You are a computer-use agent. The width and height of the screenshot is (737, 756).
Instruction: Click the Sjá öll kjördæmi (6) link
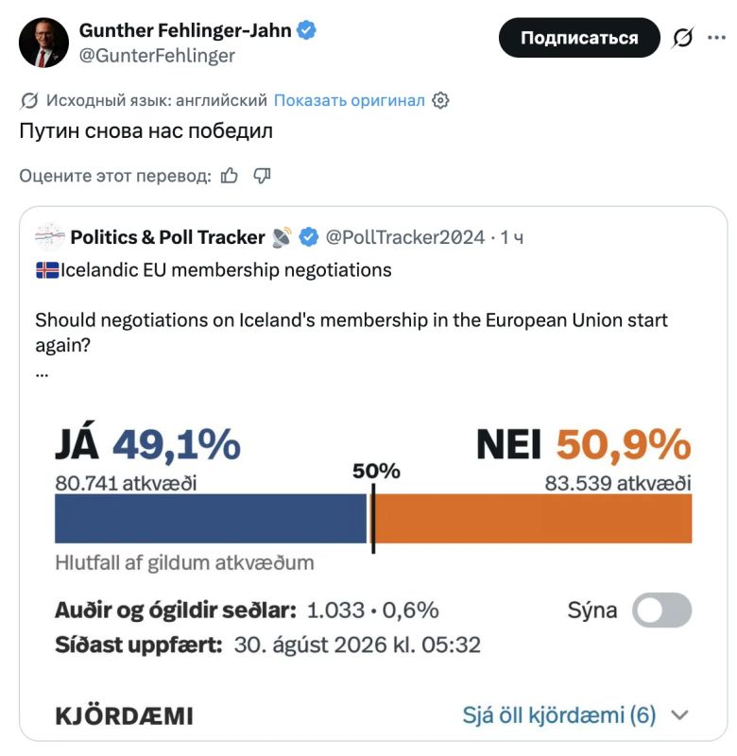559,715
